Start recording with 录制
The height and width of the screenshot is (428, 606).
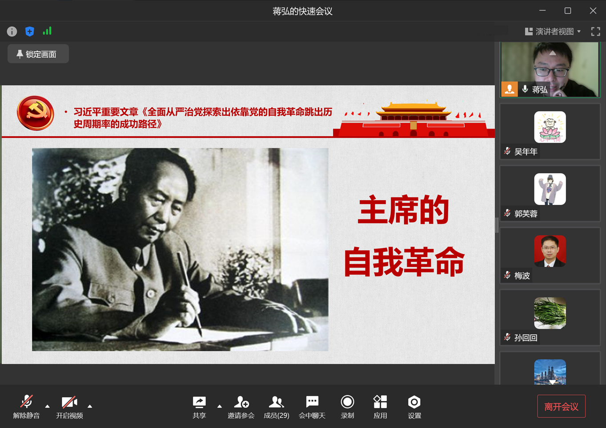(347, 407)
